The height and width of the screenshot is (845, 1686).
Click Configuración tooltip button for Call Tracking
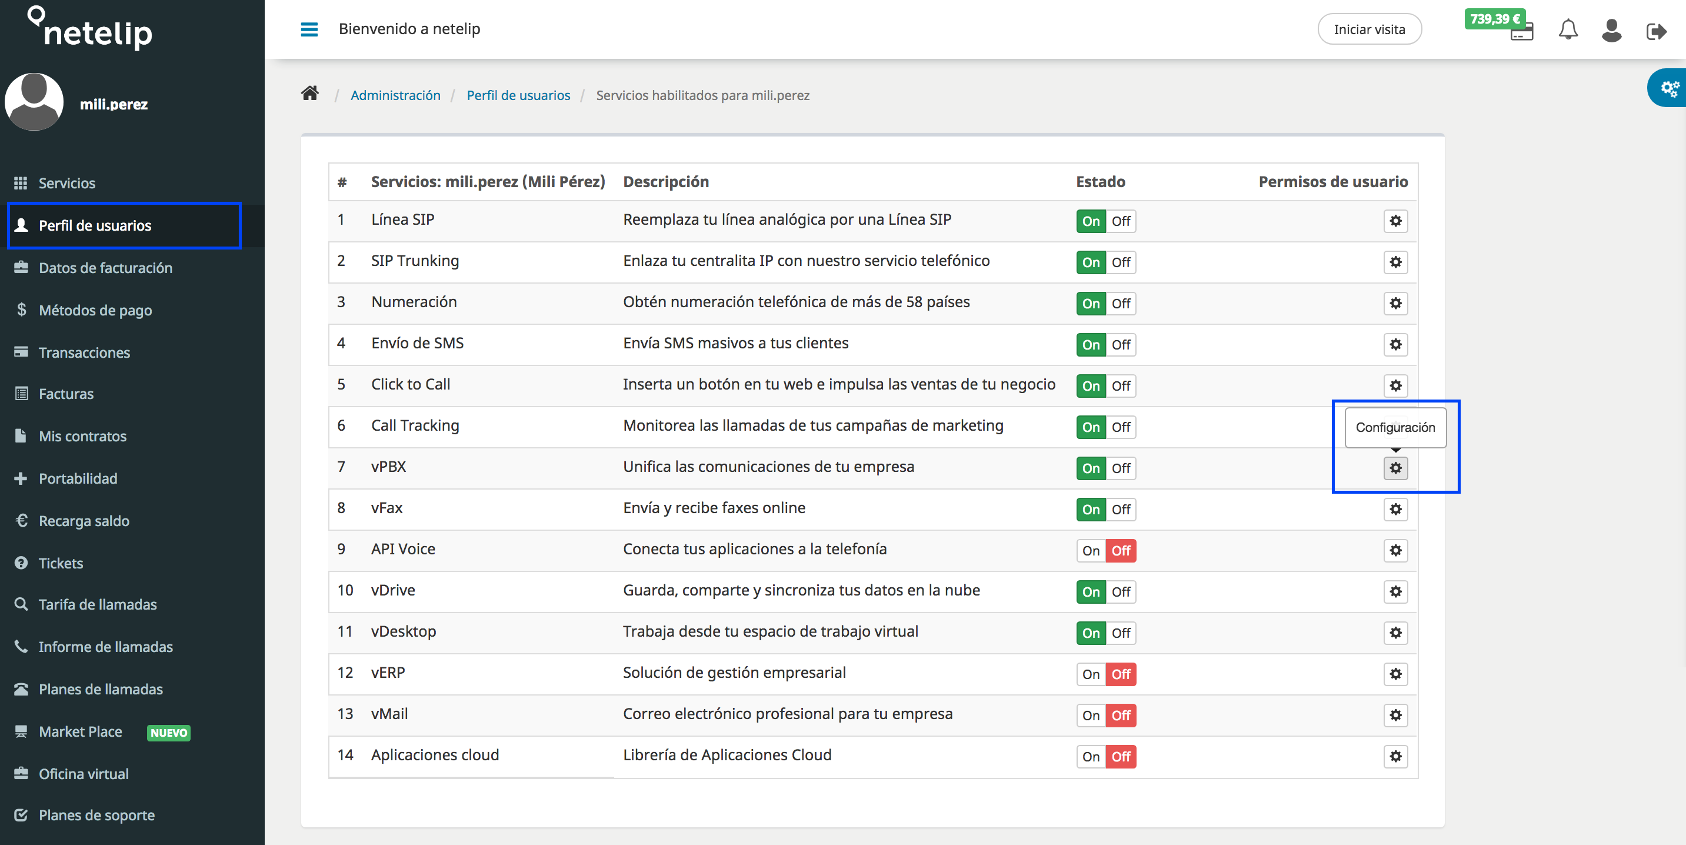tap(1395, 468)
